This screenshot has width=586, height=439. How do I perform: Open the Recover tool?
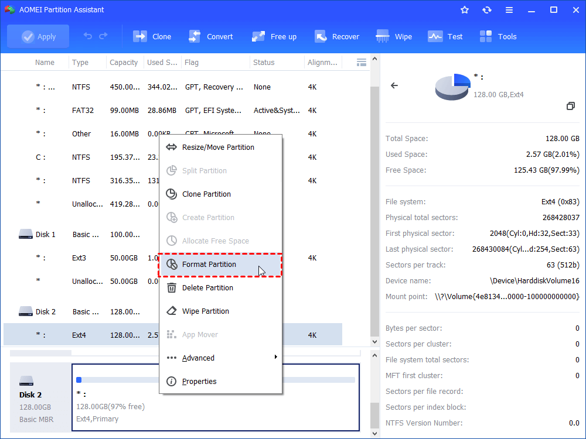click(320, 36)
